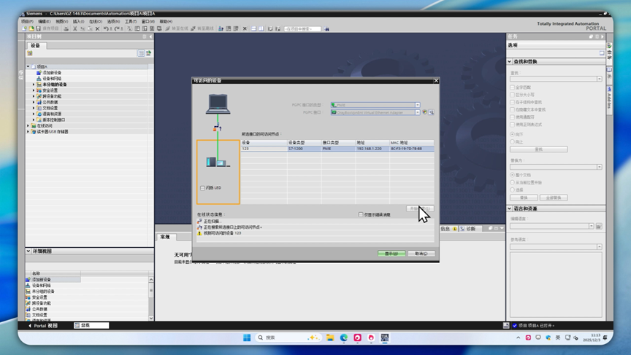Click the Cut scissors icon in toolbar
This screenshot has height=355, width=631.
click(x=74, y=28)
